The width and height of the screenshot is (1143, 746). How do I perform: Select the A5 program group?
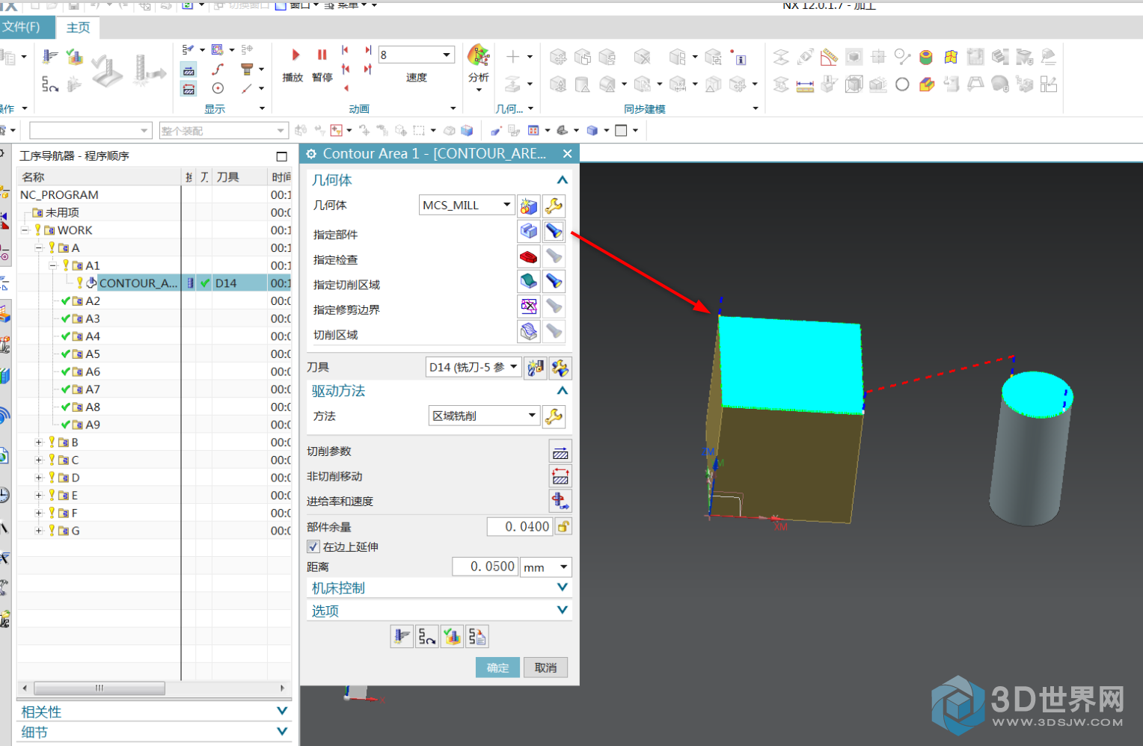click(x=93, y=354)
